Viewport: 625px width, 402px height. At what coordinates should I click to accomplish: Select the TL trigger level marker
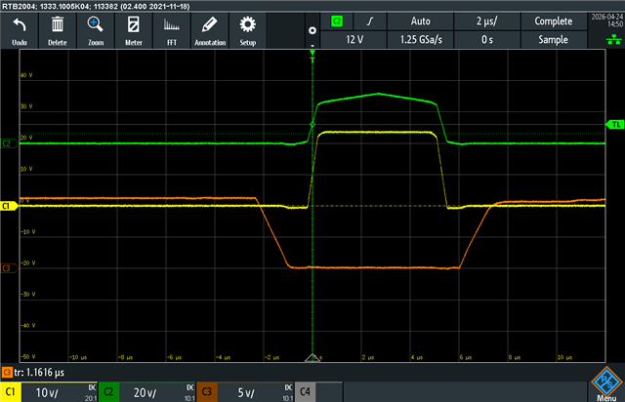pos(614,125)
